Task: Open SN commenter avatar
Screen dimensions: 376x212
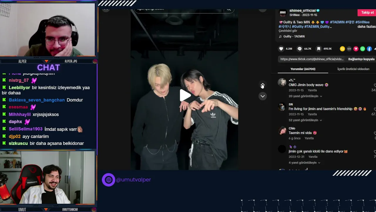Action: 282,107
